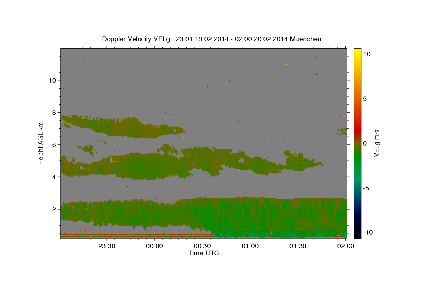Click the colorbar tick label 10
This screenshot has width=429, height=286.
[366, 54]
